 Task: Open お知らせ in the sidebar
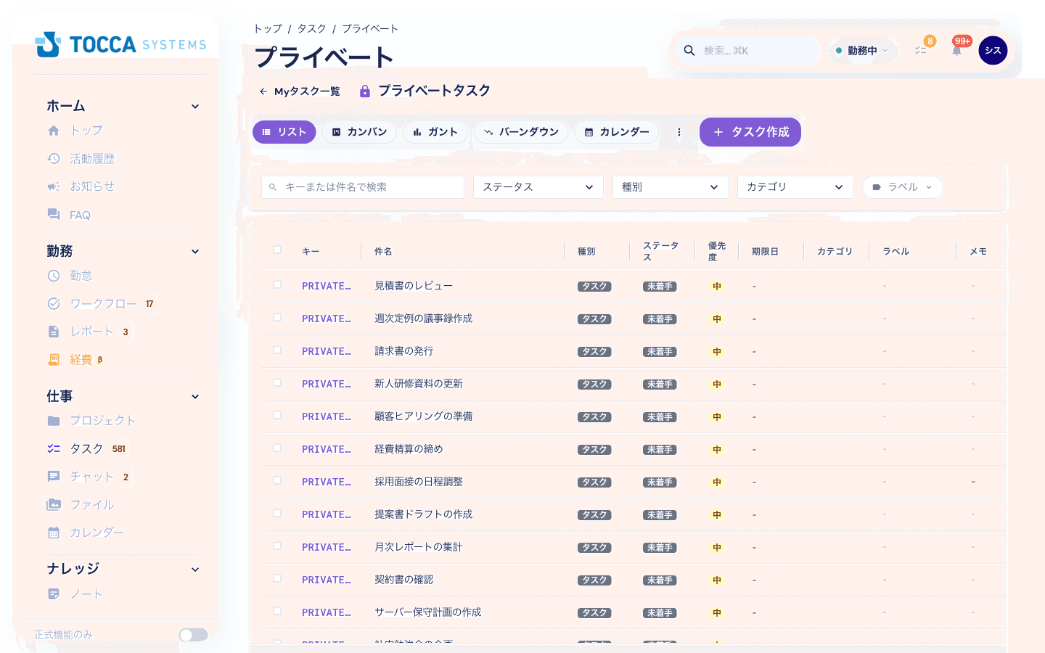point(81,186)
